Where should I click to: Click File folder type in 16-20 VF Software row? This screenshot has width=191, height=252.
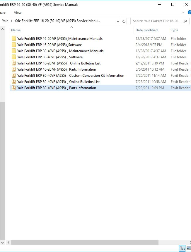point(178,45)
